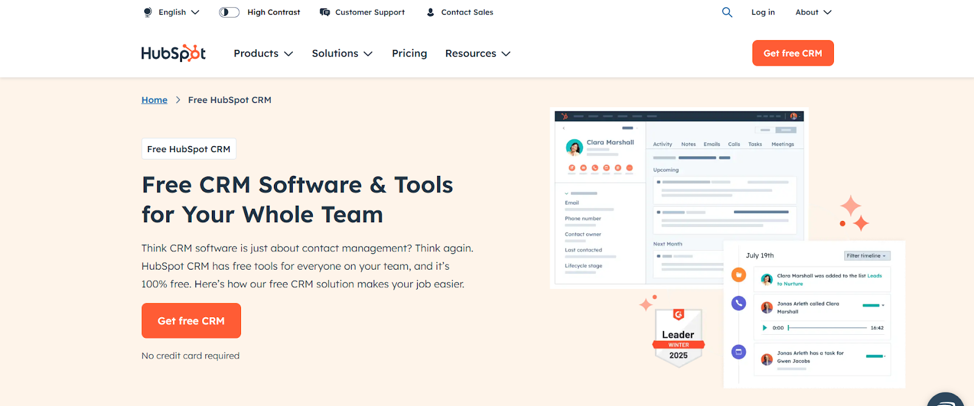This screenshot has width=974, height=406.
Task: Click the Contact Sales link
Action: point(467,12)
